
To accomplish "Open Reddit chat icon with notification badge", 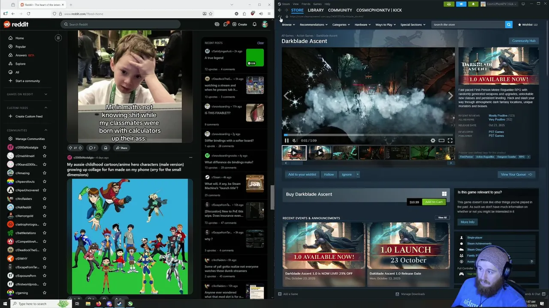I will [226, 24].
